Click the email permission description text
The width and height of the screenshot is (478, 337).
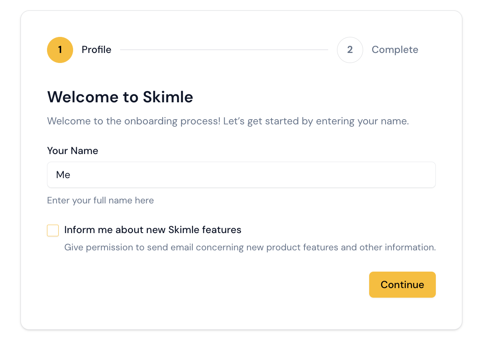coord(250,247)
